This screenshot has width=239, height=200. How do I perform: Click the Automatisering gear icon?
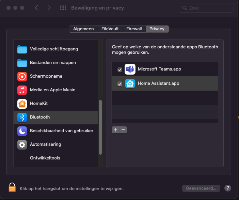22,144
